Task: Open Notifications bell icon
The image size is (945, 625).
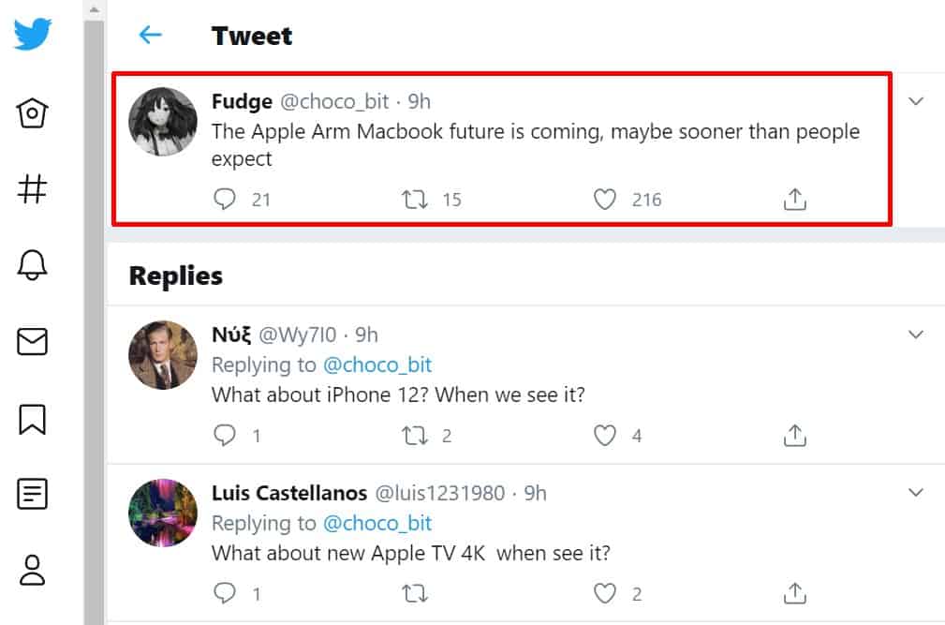Action: tap(33, 266)
